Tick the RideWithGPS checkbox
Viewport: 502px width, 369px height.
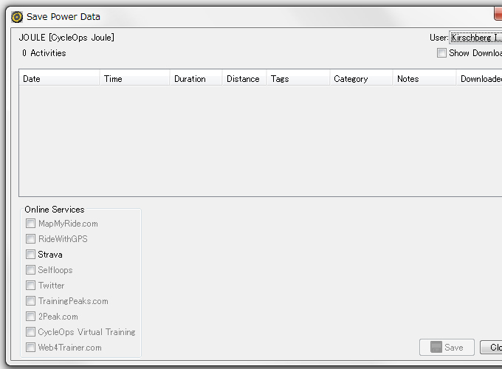pos(30,239)
